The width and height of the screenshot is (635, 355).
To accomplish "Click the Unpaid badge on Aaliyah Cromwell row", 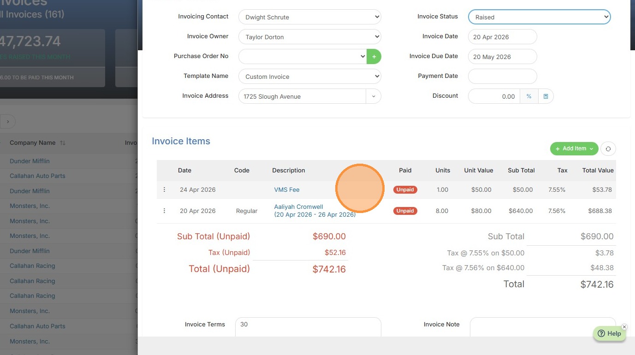I will 405,211.
